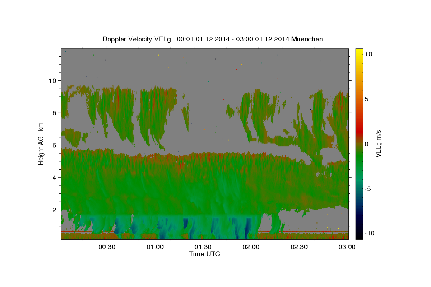The image size is (431, 287).
Task: Click the colorbar value -10
Action: coord(370,234)
